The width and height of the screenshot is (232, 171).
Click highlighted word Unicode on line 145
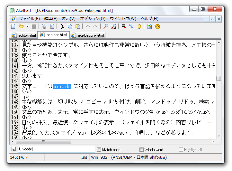click(62, 86)
